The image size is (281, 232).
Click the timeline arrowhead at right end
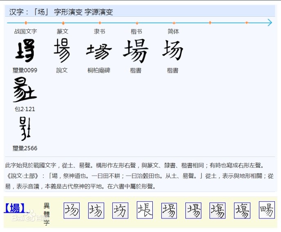click(x=270, y=22)
